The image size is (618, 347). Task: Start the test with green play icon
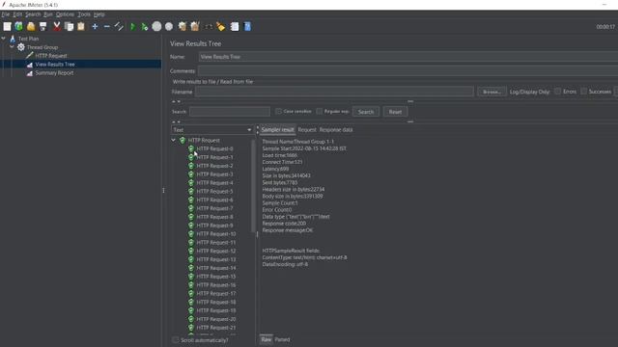click(133, 26)
